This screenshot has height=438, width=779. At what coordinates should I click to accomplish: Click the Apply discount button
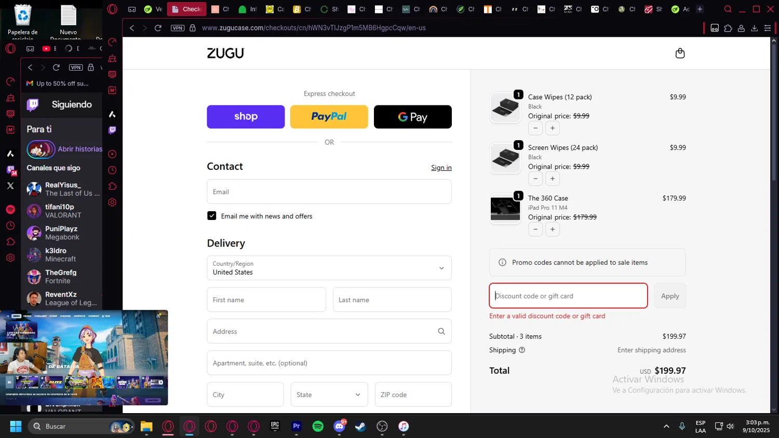pyautogui.click(x=670, y=296)
